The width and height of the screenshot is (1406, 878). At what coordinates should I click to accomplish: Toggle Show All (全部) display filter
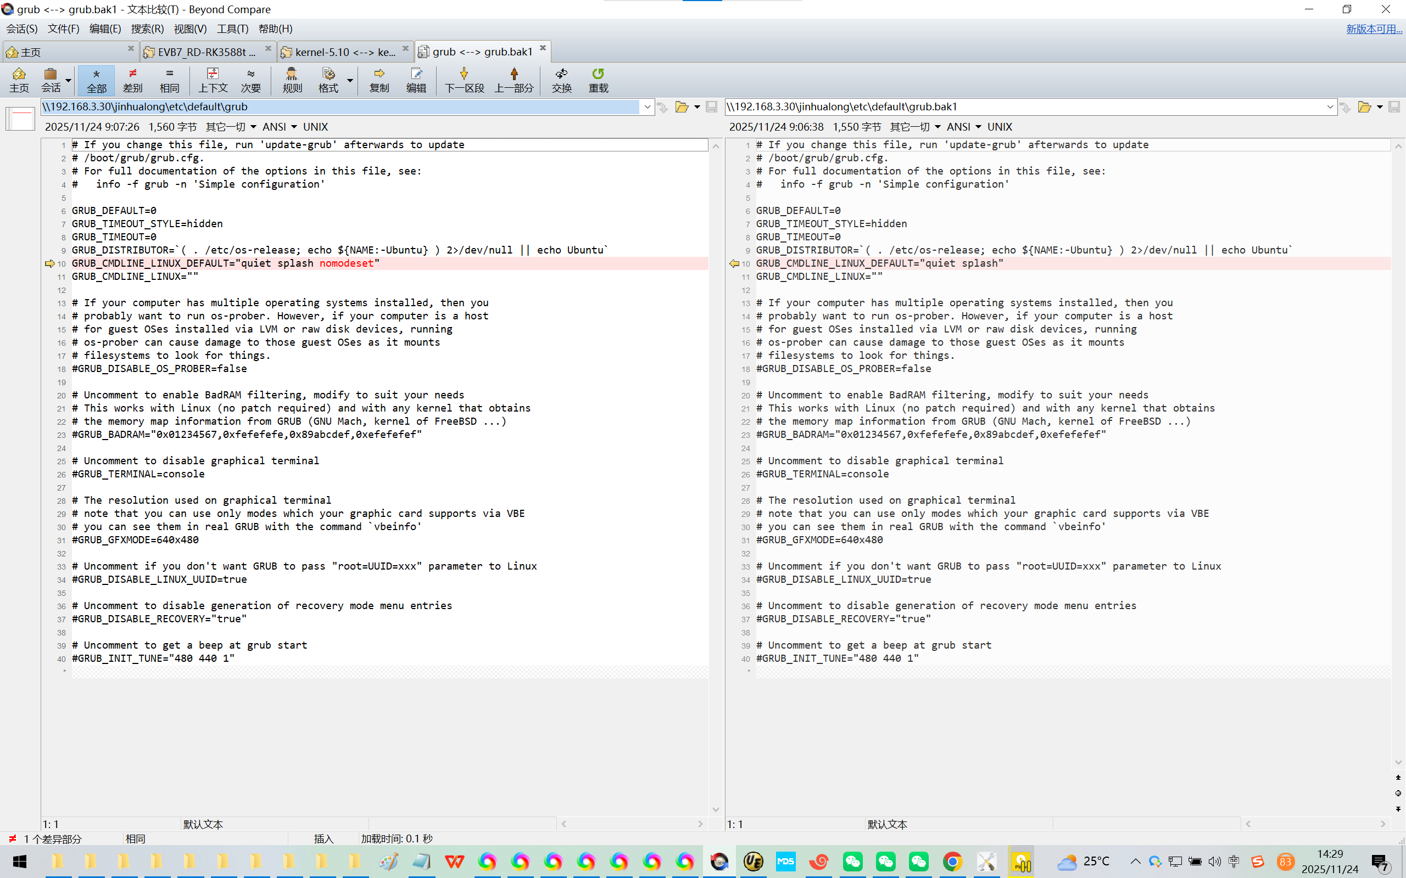tap(97, 80)
